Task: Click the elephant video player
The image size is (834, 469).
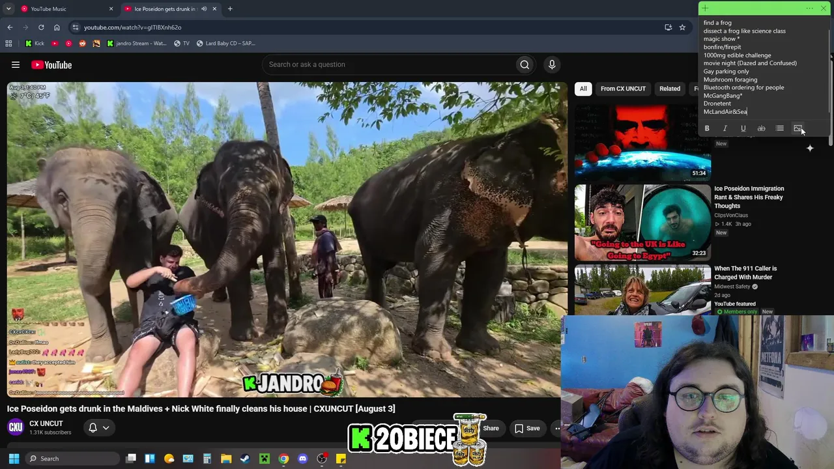Action: [x=287, y=239]
